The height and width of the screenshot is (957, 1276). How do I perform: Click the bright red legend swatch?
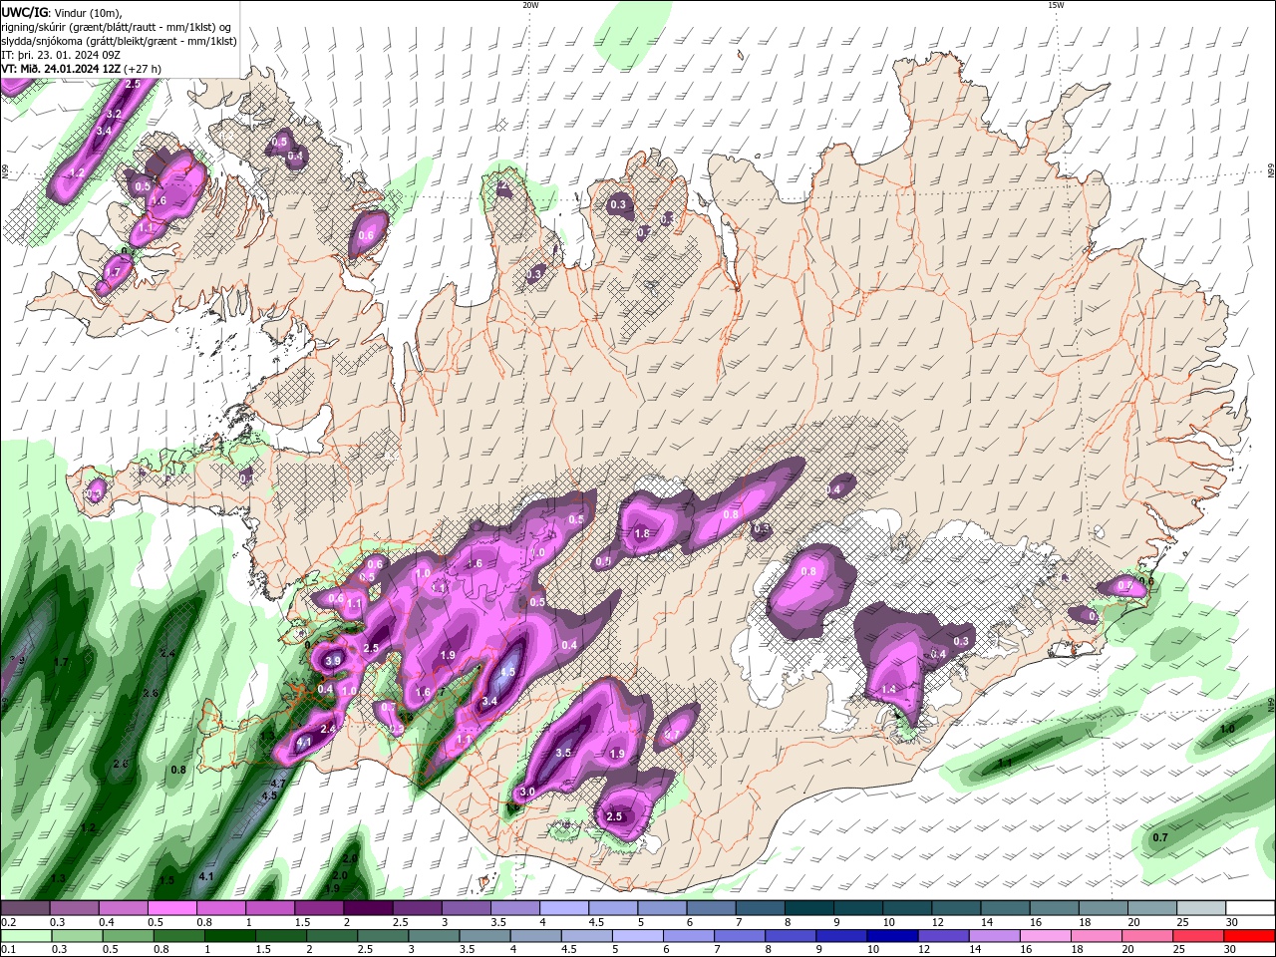1249,936
